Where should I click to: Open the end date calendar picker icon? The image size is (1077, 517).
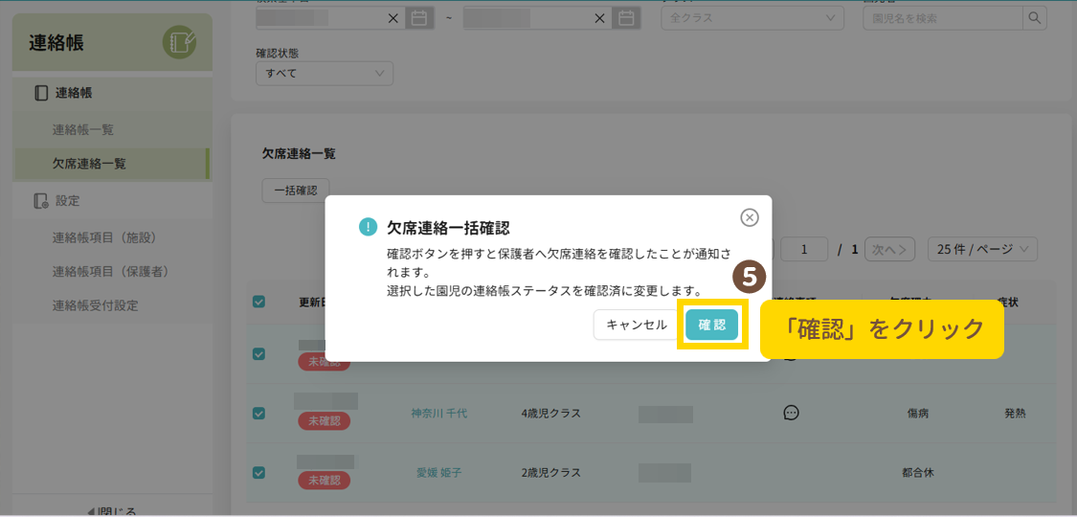tap(625, 17)
